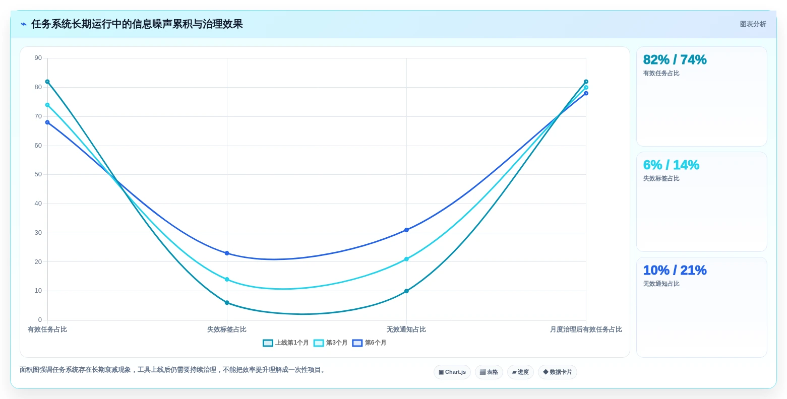Toggle the 第6个月 legend swatch
Viewport: 787px width, 399px height.
pyautogui.click(x=357, y=343)
